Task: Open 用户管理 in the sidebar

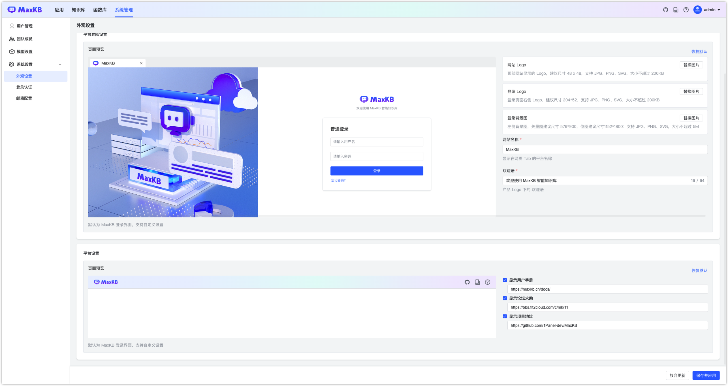Action: (x=24, y=26)
